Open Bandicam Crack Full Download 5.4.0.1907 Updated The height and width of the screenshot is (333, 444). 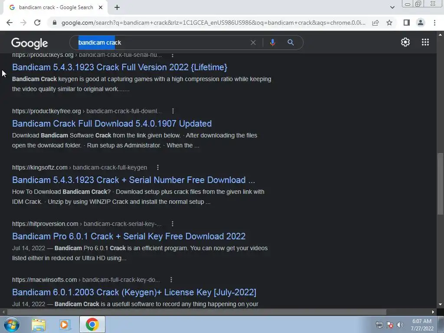(112, 124)
